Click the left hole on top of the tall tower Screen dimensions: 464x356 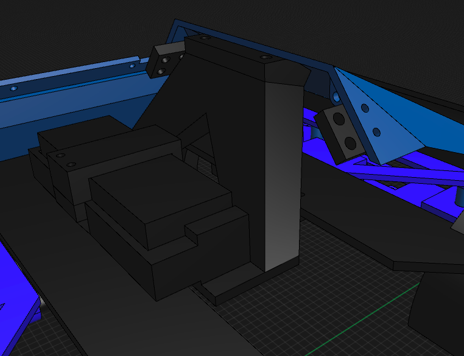pos(204,38)
